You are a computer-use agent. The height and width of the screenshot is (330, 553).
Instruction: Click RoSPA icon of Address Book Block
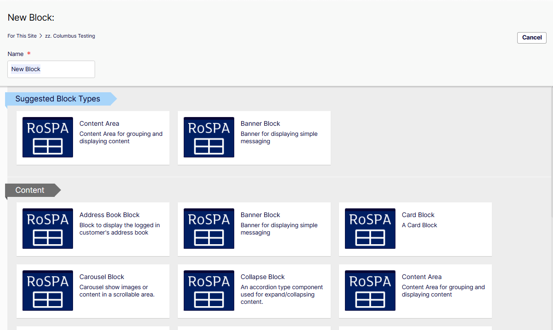pyautogui.click(x=48, y=229)
